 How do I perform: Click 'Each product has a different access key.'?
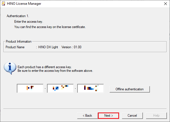45,67
